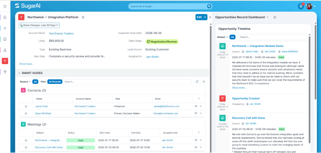
Task: Open Show Changes: Last 30 Days dropdown
Action: pos(39,25)
